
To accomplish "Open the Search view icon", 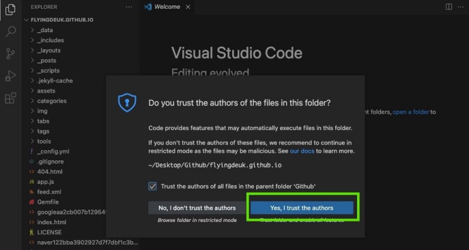I will coord(10,32).
